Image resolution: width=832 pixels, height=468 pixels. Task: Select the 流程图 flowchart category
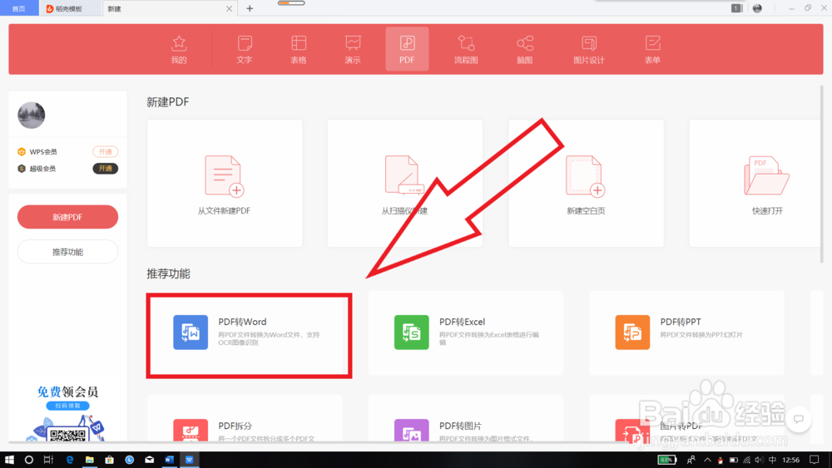point(466,49)
